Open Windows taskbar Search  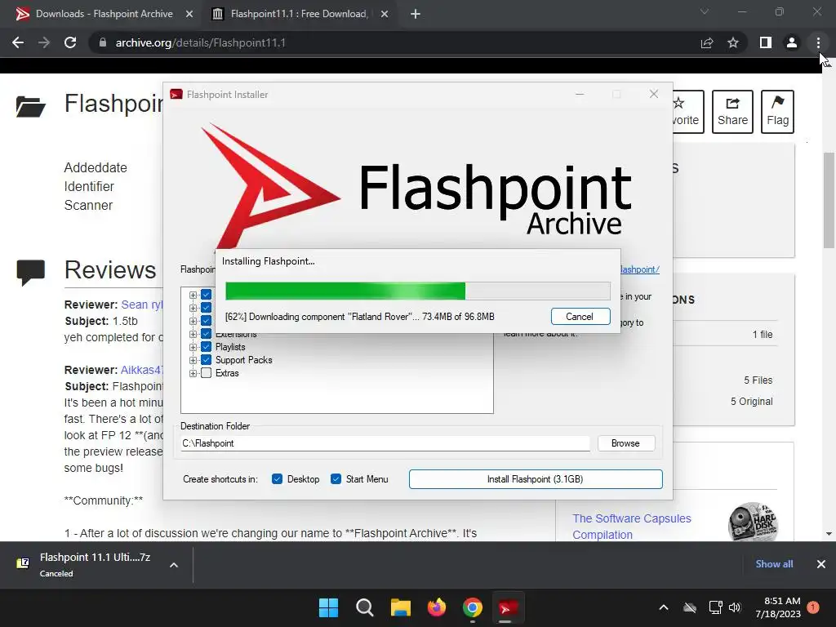click(x=365, y=607)
